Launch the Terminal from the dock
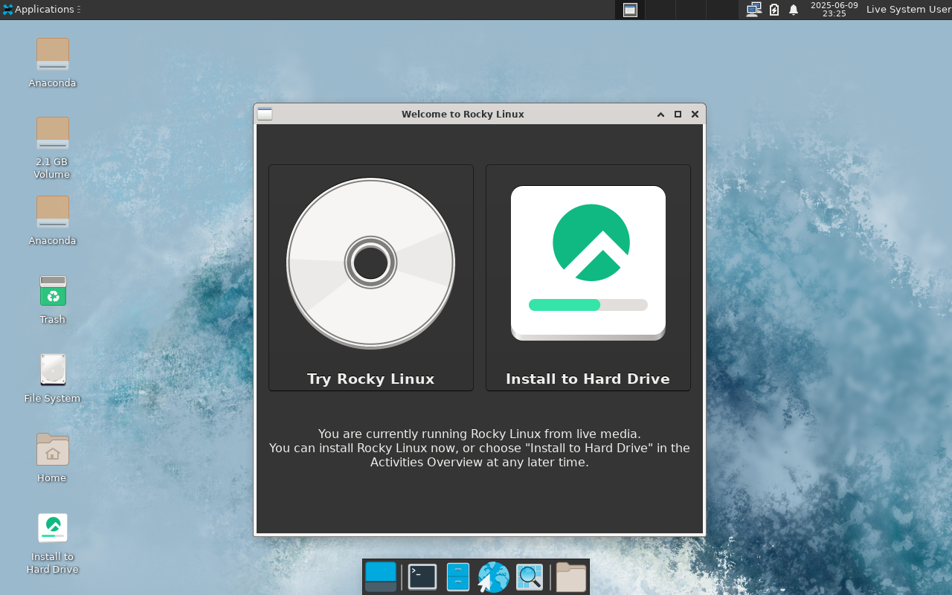 422,577
